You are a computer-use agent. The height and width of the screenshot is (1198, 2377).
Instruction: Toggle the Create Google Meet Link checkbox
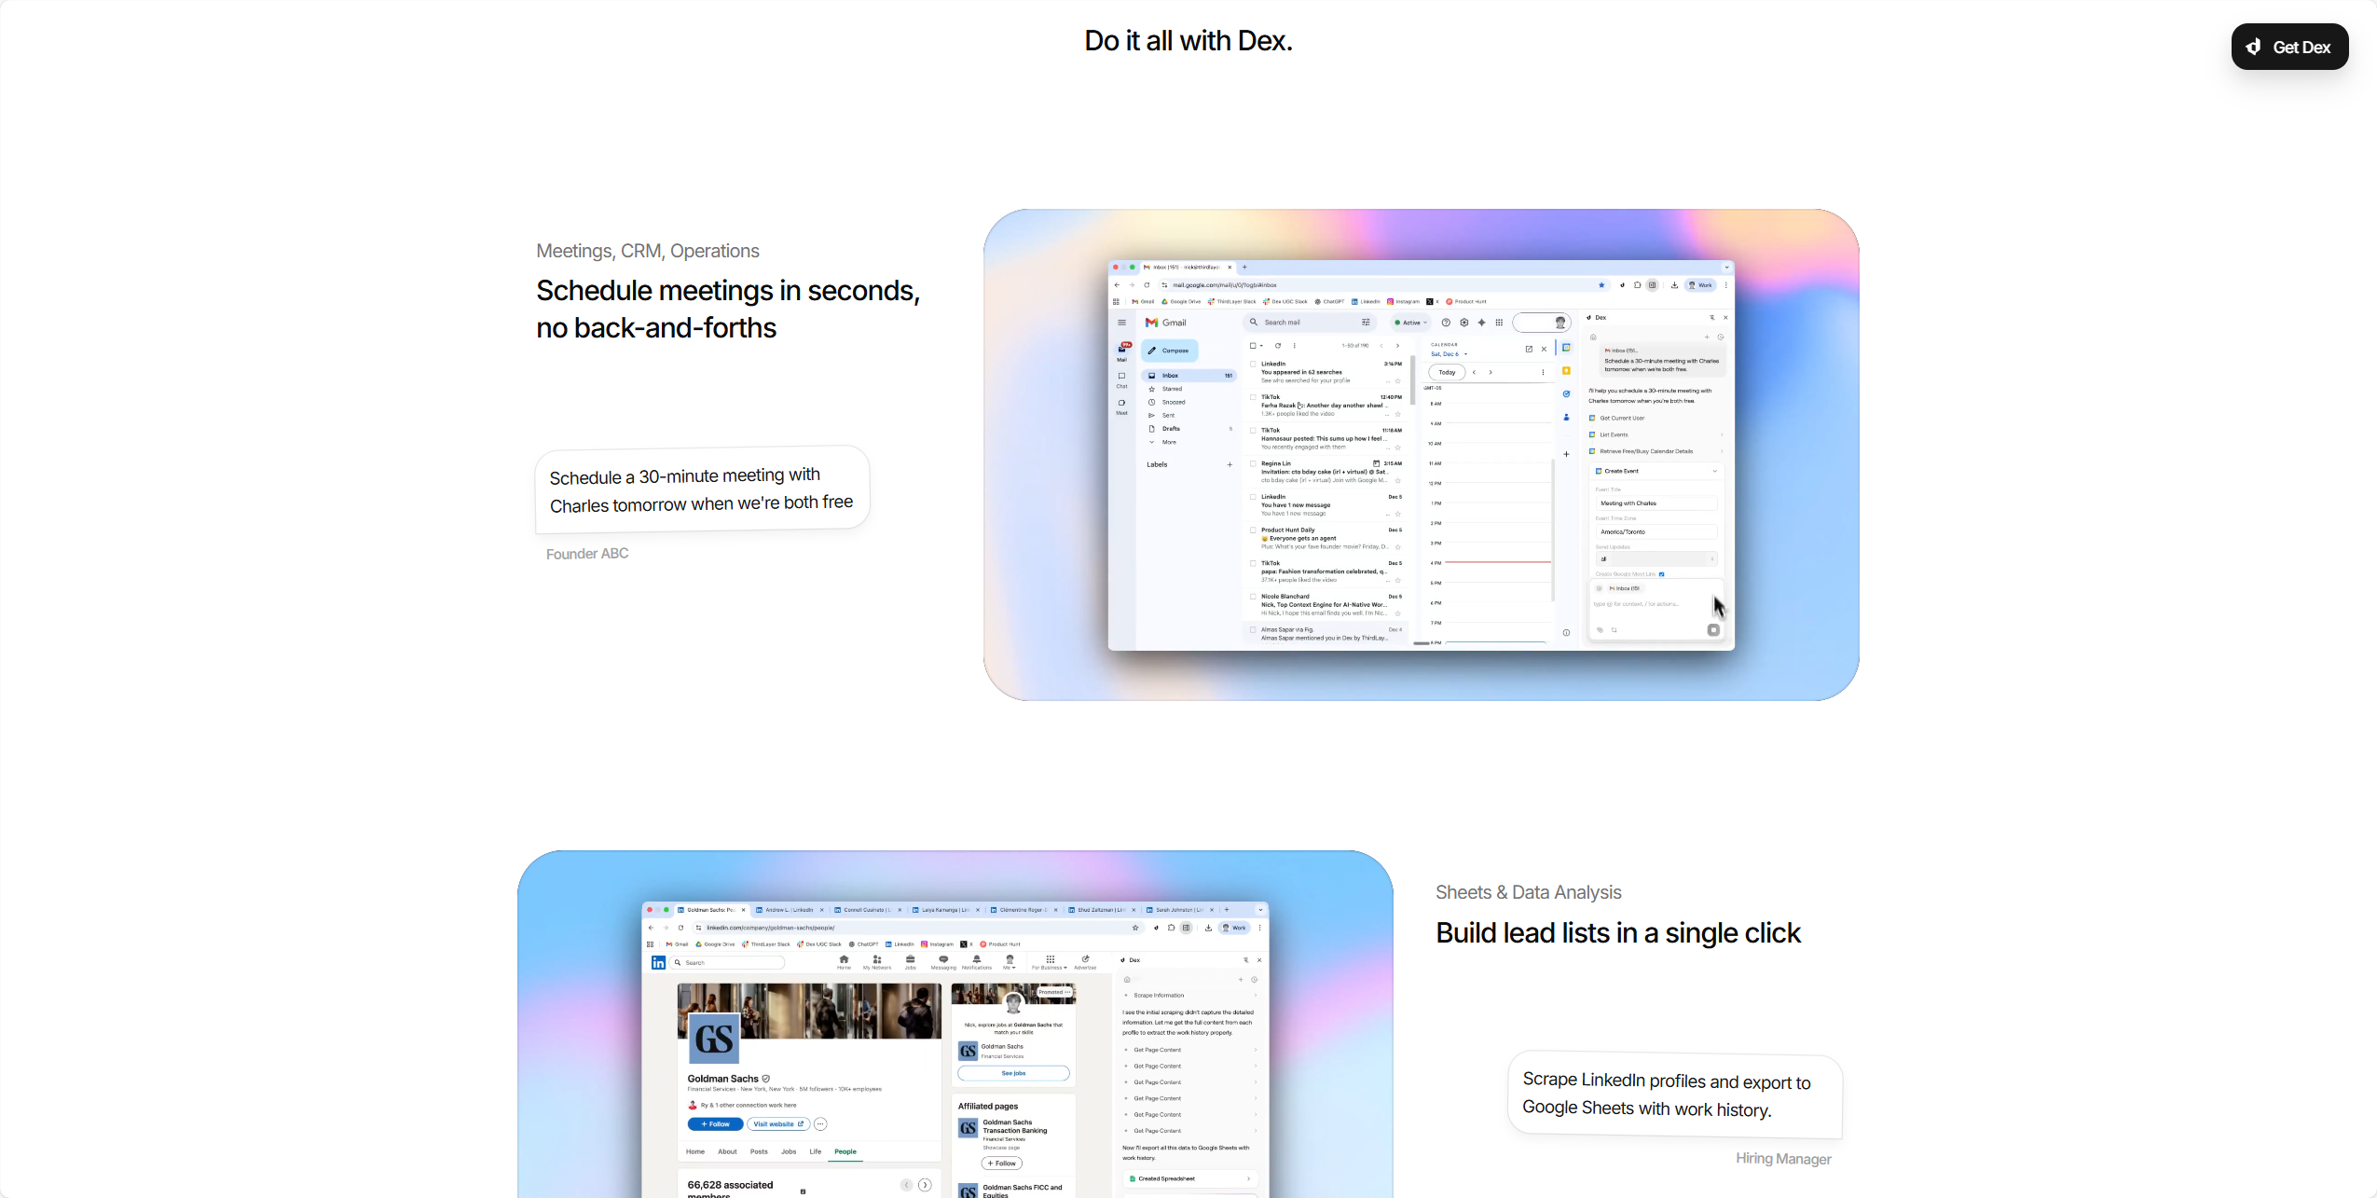click(1661, 574)
